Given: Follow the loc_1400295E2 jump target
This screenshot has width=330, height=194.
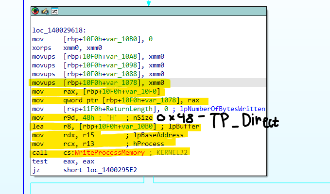Looking at the screenshot, I should point(112,170).
